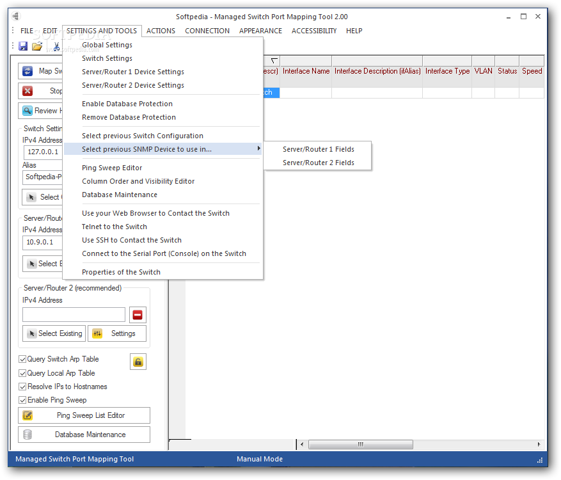Click the application icon in title bar

[x=16, y=17]
